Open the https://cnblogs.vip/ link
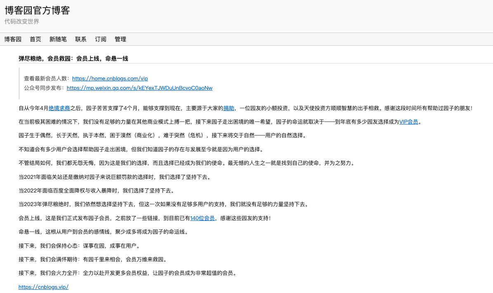The image size is (493, 293). [x=43, y=287]
